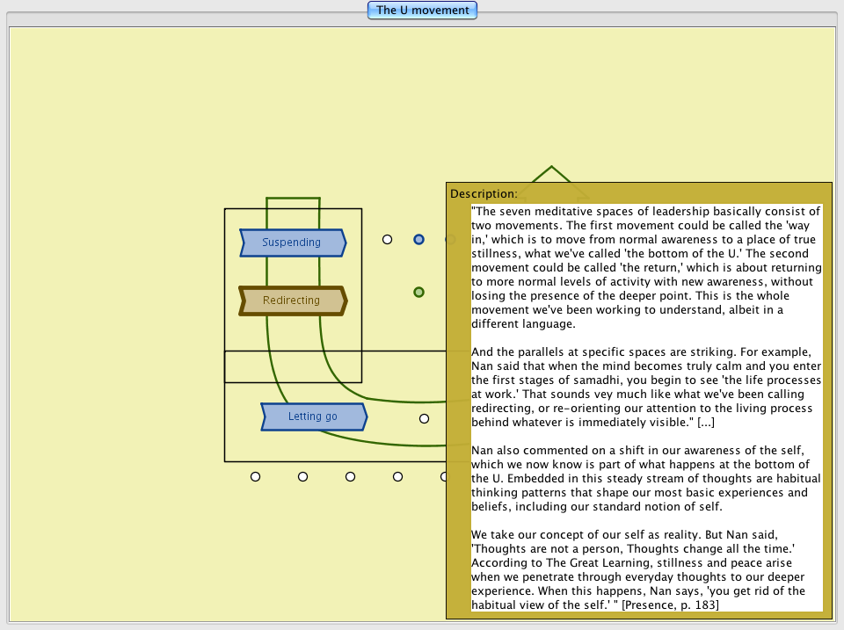This screenshot has height=630, width=844.
Task: Click the green triangle peak above Description panel
Action: tap(551, 167)
